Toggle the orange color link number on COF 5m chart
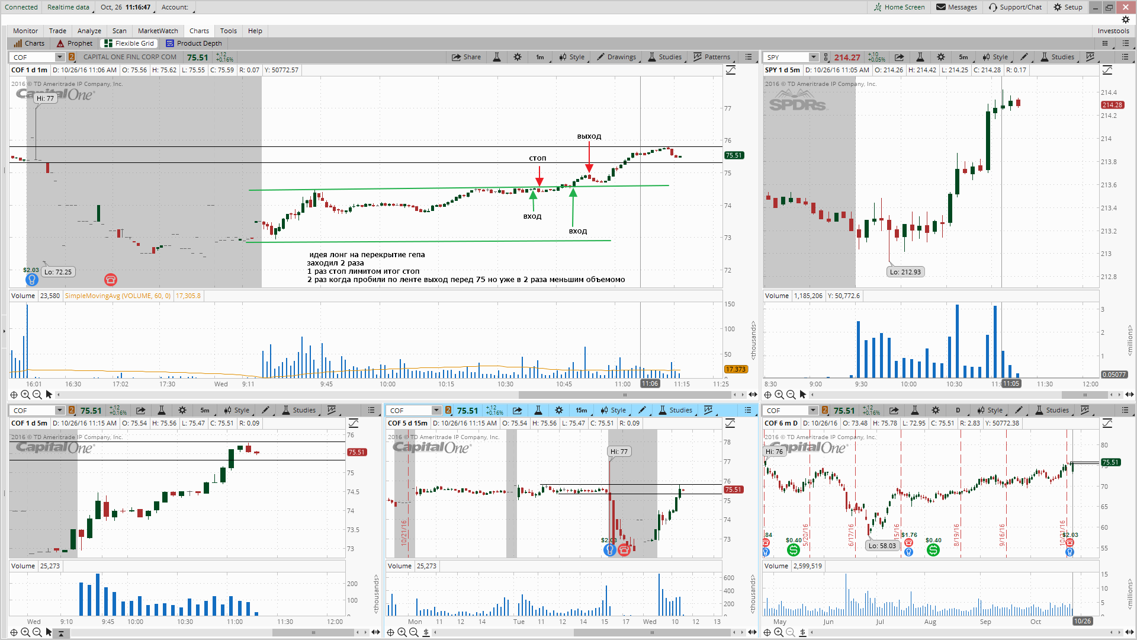The width and height of the screenshot is (1137, 640). (x=72, y=410)
